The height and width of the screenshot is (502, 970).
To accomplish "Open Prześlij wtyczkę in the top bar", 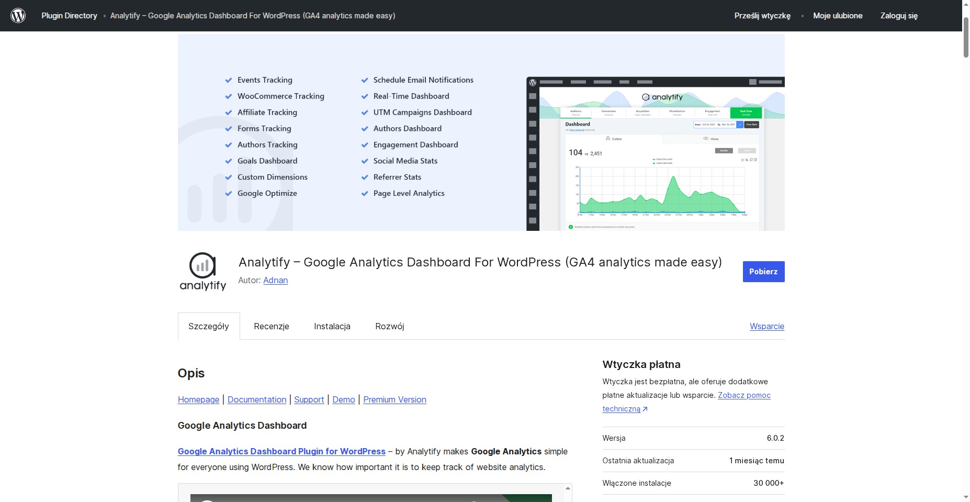I will [762, 16].
